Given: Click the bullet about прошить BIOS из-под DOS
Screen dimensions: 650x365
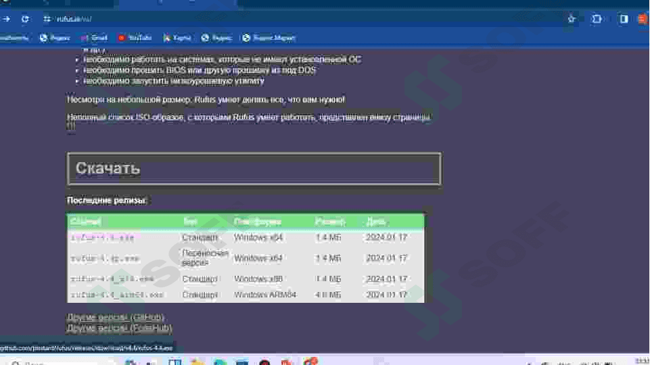Looking at the screenshot, I should (x=200, y=70).
